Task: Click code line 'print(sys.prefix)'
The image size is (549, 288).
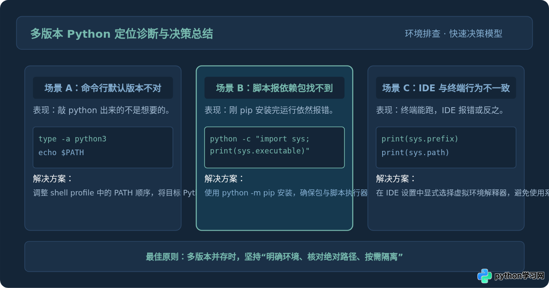Action: click(x=420, y=139)
